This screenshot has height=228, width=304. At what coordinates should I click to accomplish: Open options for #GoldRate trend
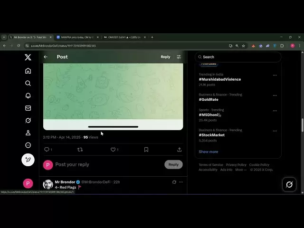point(275,95)
